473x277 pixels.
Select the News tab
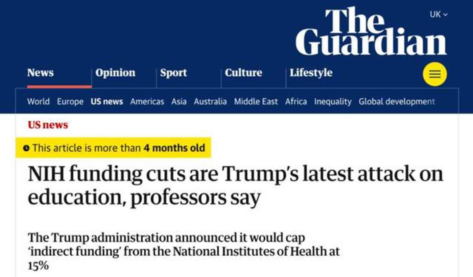point(40,73)
